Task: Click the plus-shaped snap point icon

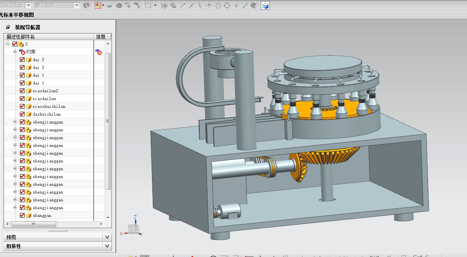Action: click(236, 6)
